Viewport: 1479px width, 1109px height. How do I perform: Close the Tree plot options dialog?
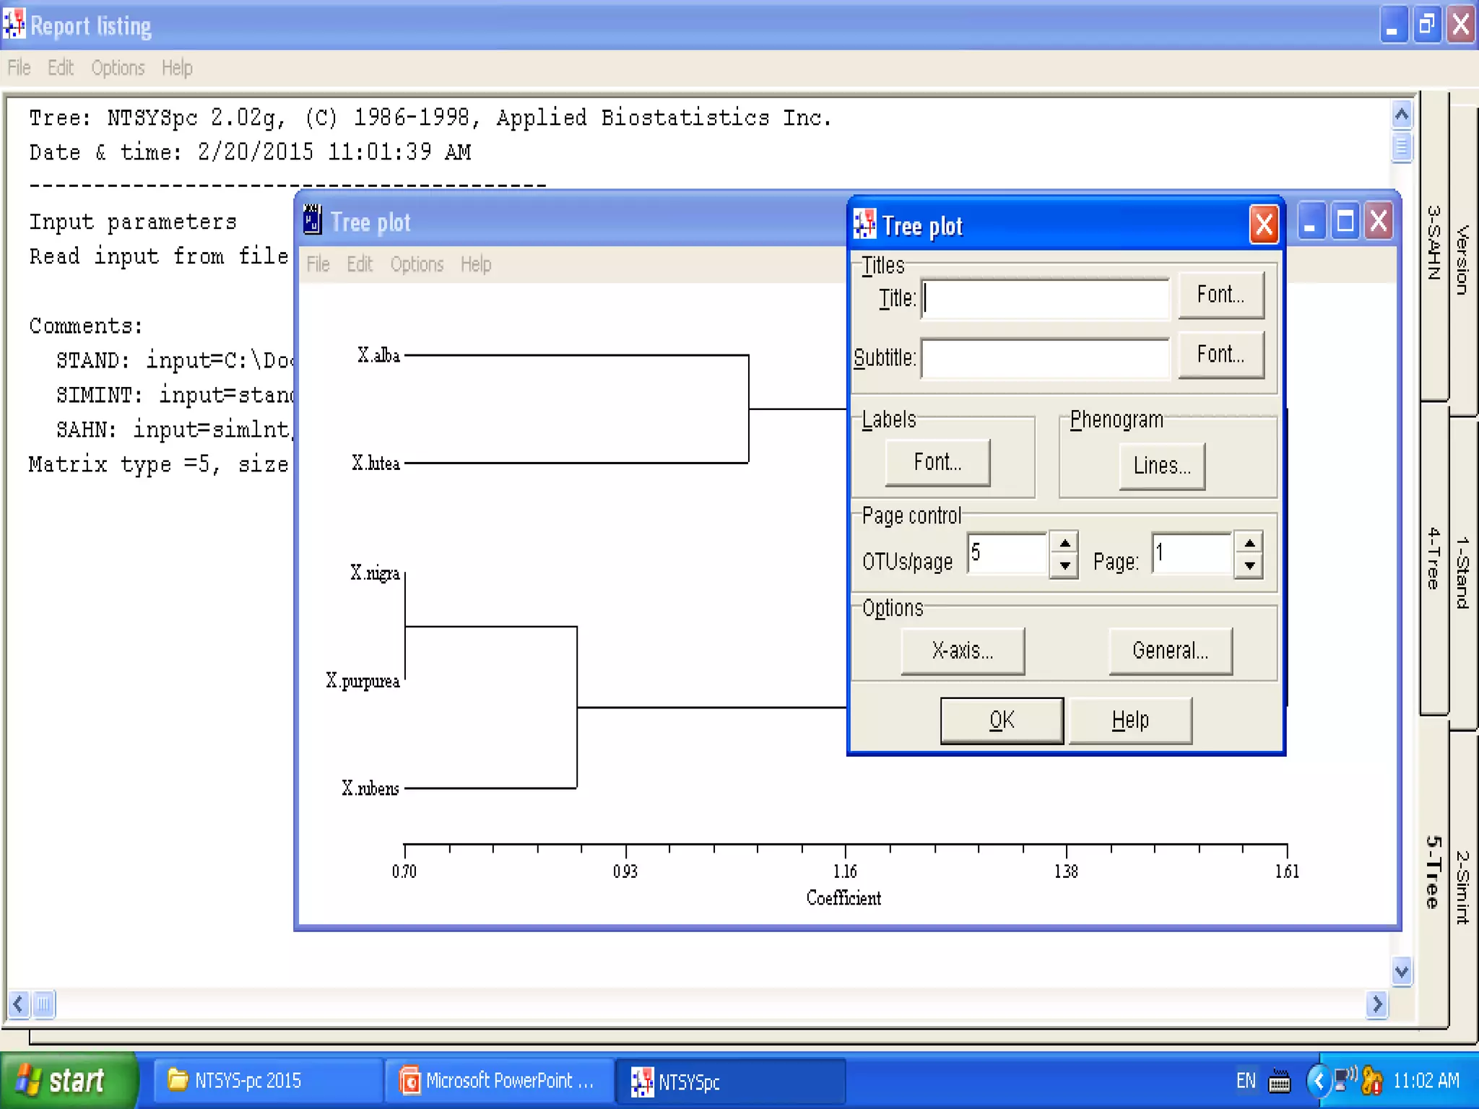(1264, 225)
